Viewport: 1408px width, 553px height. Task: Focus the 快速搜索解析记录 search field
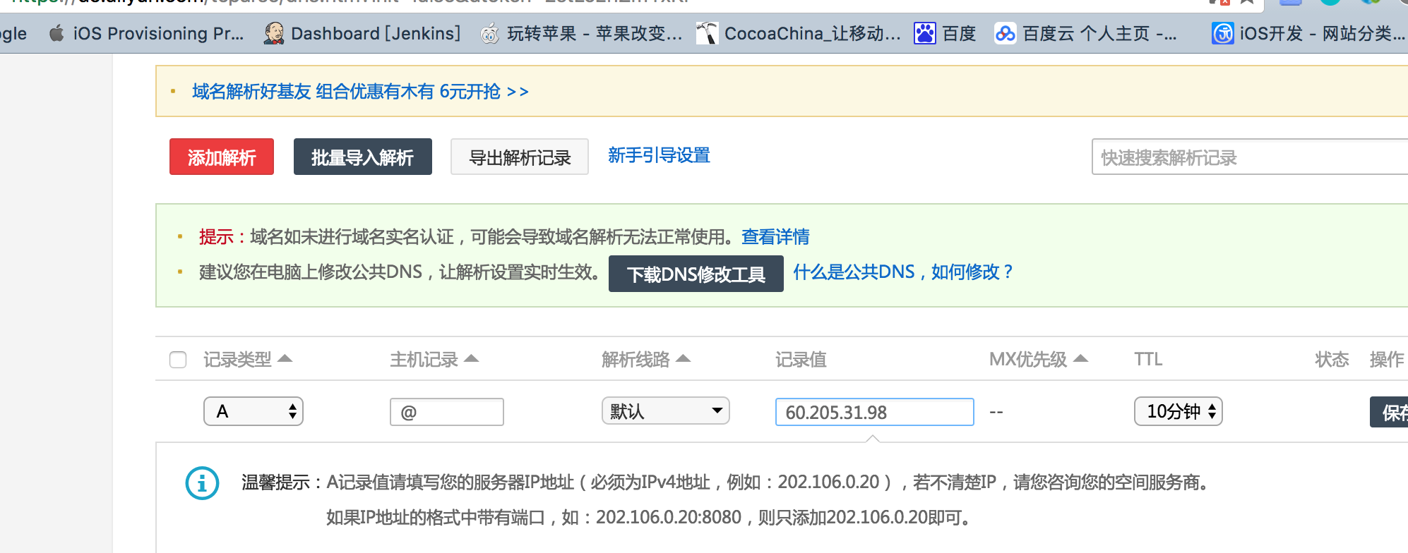pos(1250,157)
